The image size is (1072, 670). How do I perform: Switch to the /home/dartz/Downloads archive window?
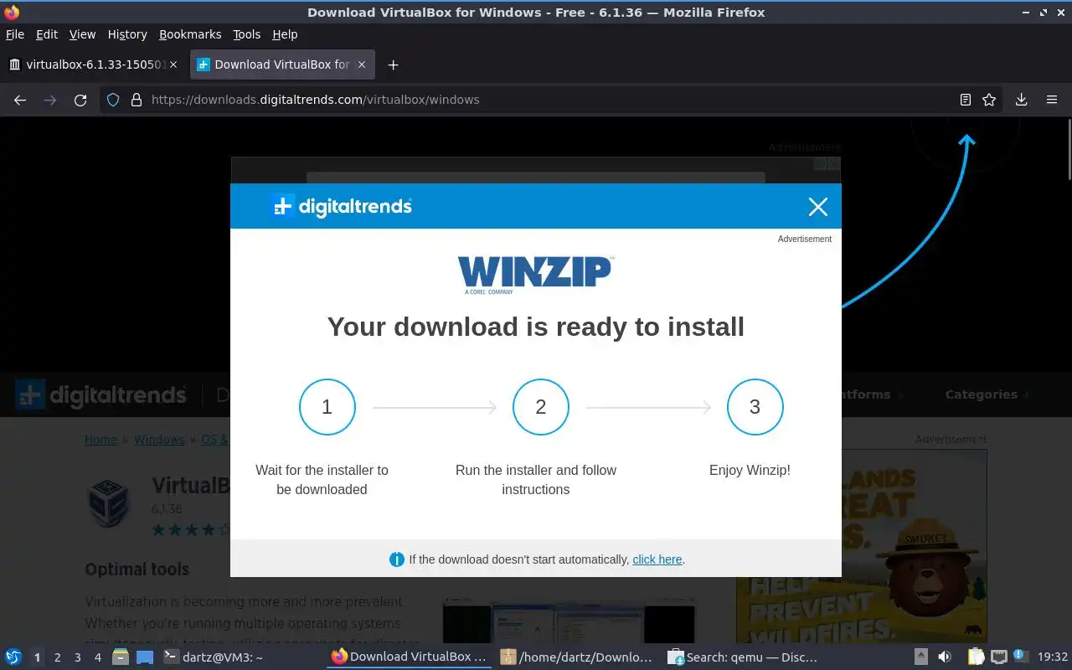(x=576, y=657)
